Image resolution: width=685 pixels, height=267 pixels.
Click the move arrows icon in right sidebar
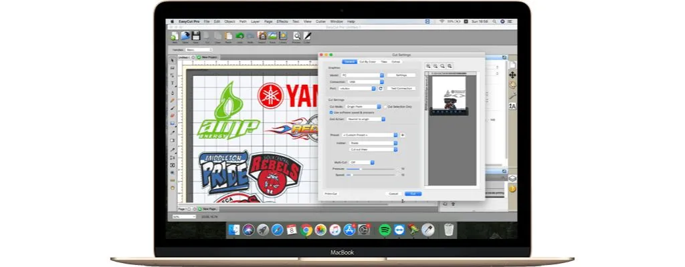coord(512,75)
